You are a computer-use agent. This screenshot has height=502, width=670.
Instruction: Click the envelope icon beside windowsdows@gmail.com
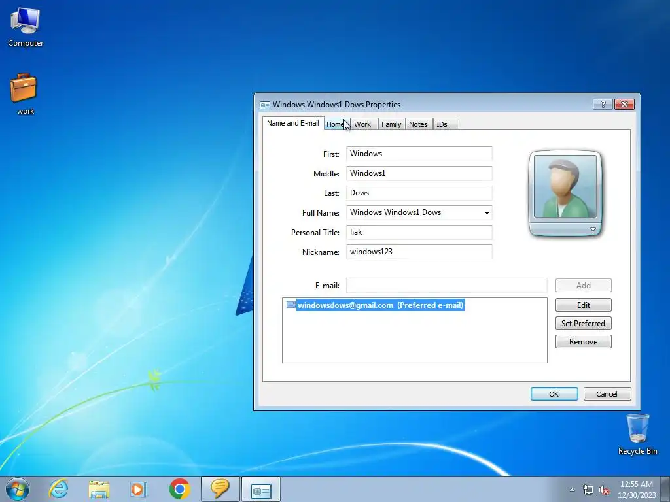pyautogui.click(x=291, y=305)
